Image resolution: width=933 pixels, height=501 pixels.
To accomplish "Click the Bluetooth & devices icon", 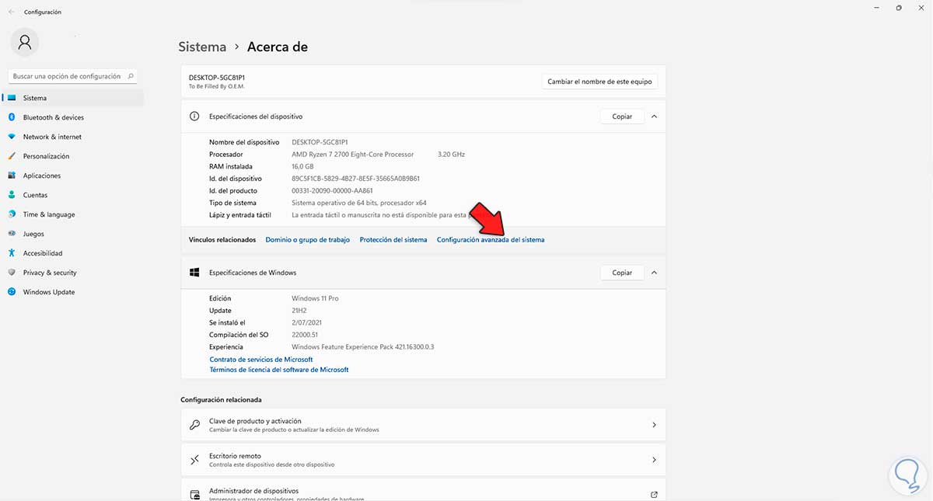I will tap(12, 117).
